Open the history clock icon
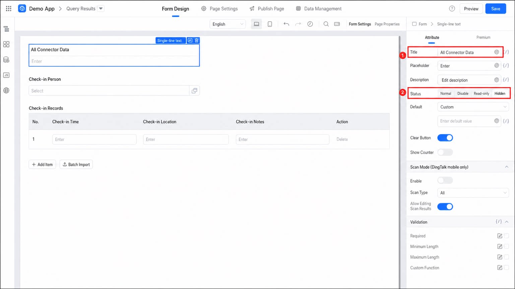Screen dimensions: 515x289 (x=310, y=24)
